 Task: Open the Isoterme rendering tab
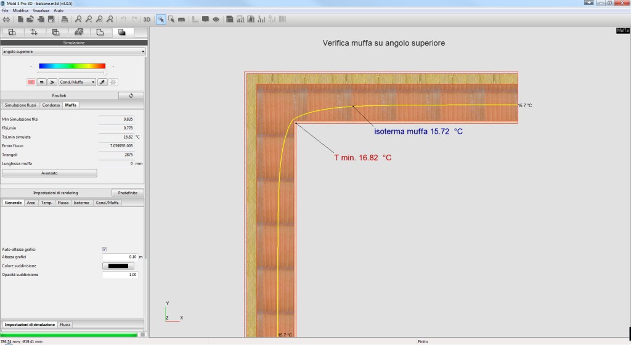pos(81,203)
